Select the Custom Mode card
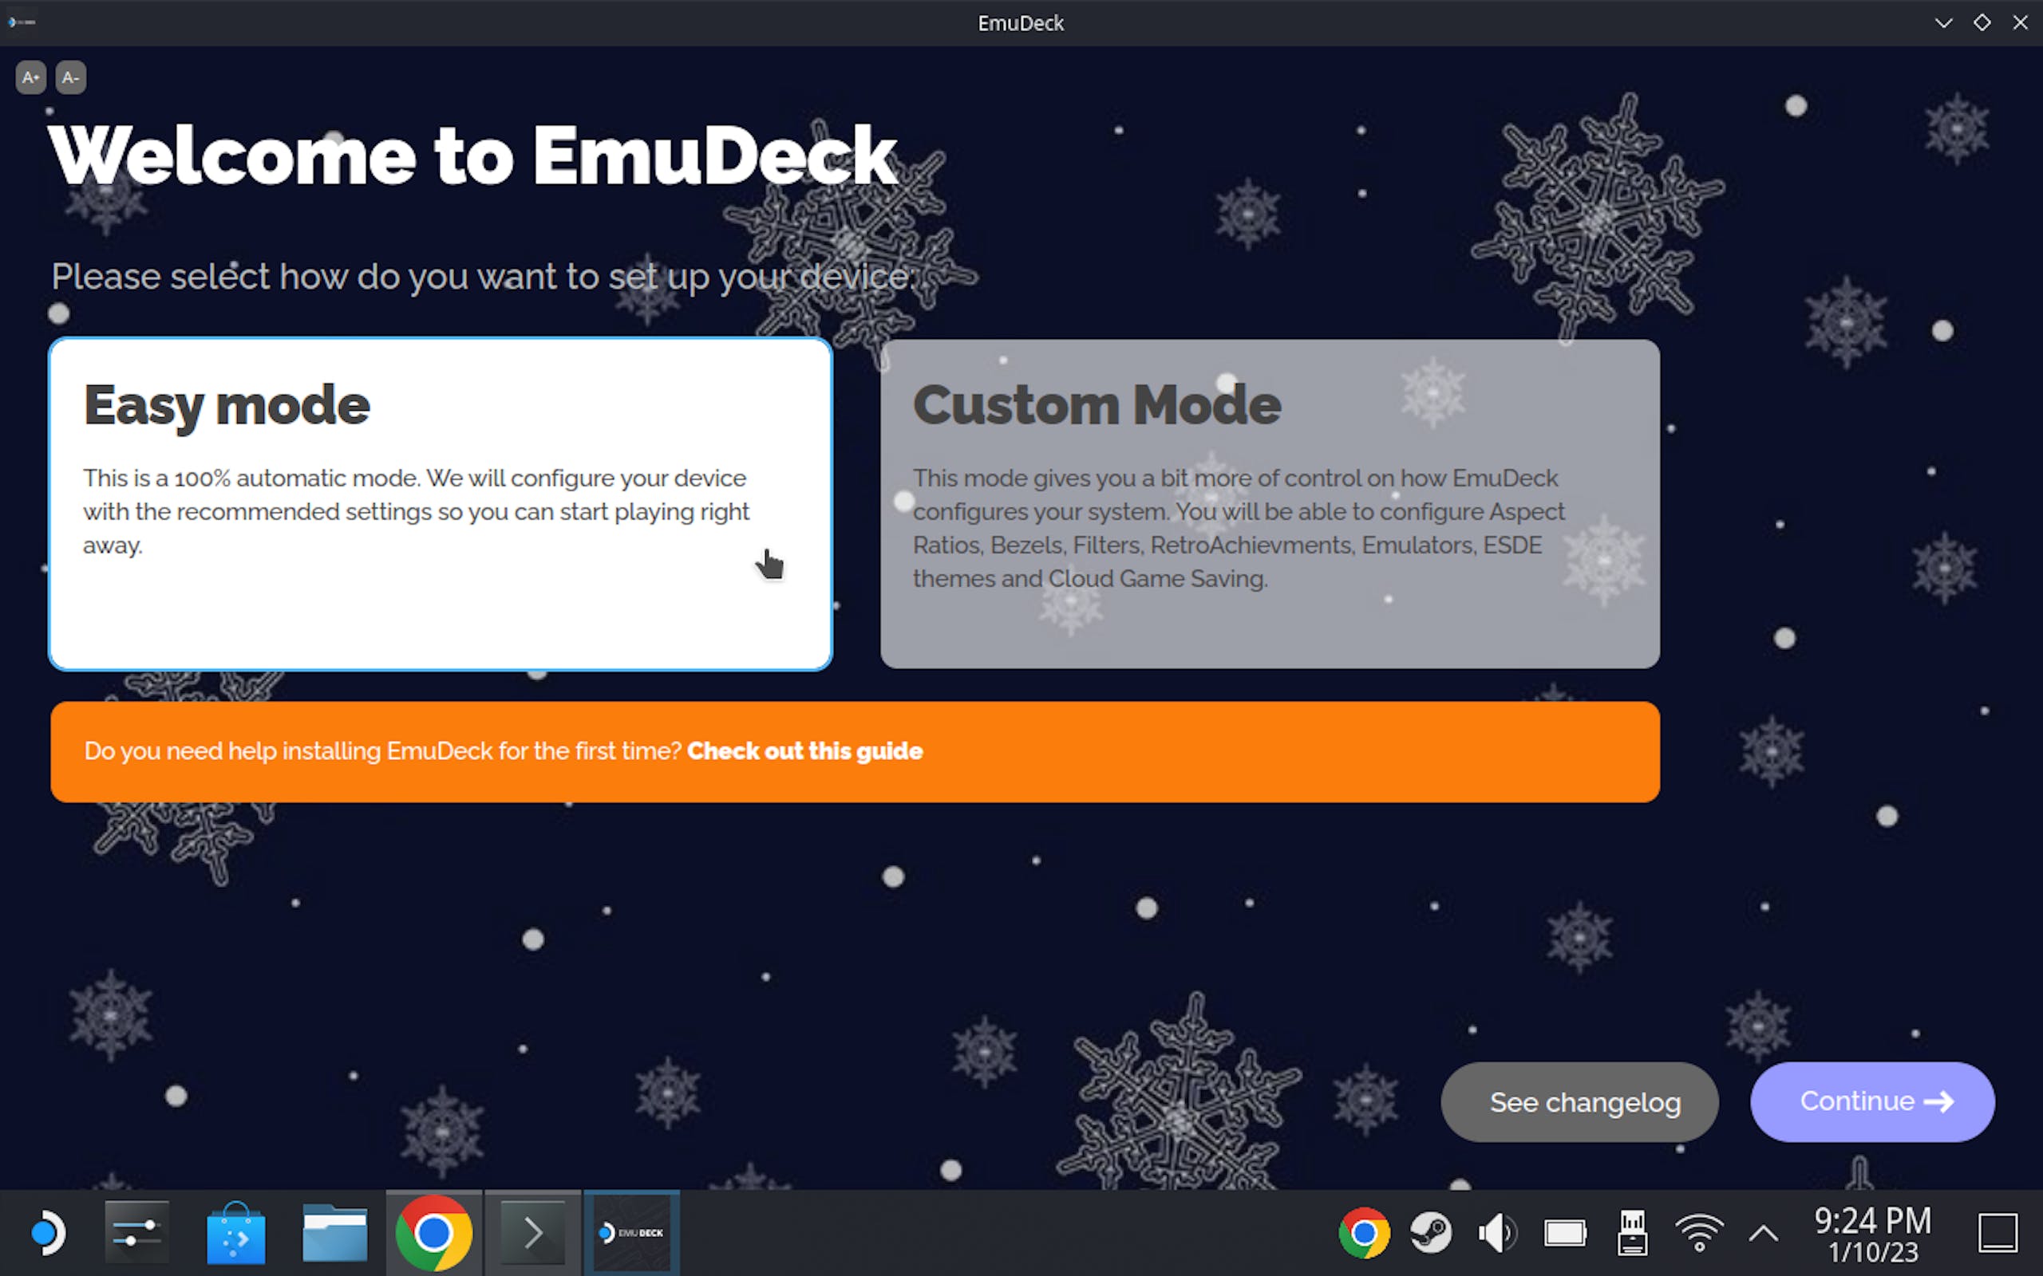This screenshot has height=1276, width=2043. pyautogui.click(x=1270, y=504)
